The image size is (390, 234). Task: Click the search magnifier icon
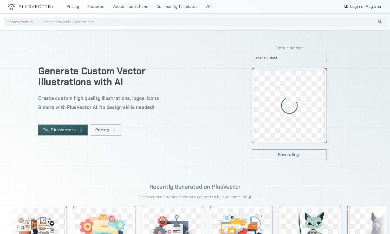380,22
